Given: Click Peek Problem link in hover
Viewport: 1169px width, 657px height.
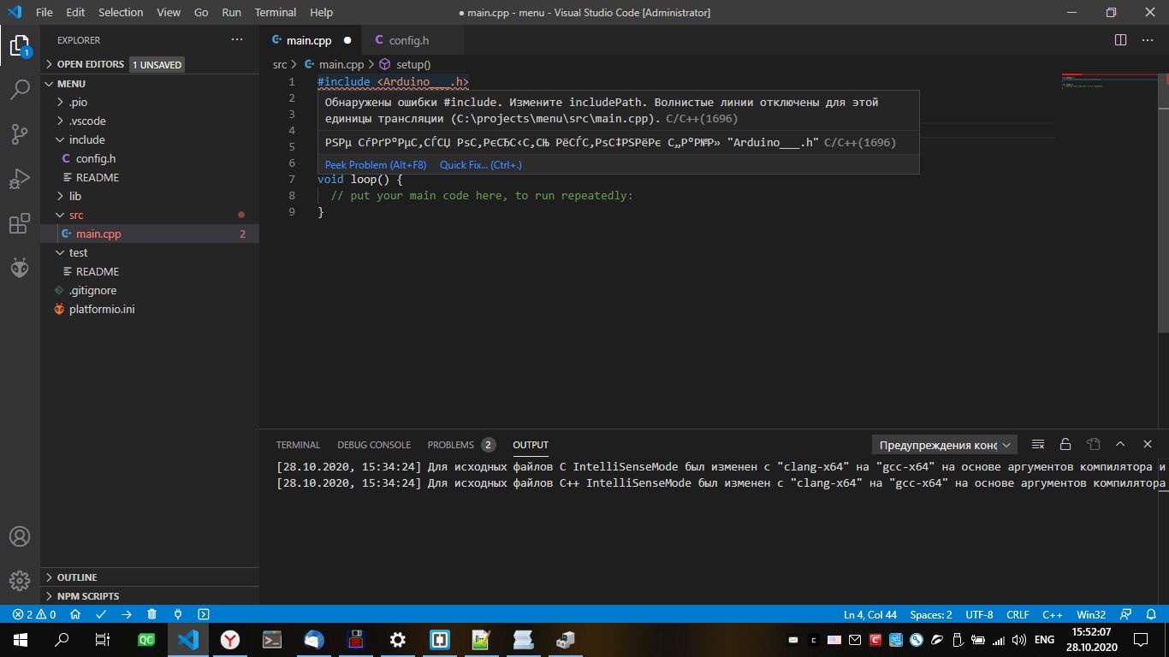Looking at the screenshot, I should pos(376,164).
